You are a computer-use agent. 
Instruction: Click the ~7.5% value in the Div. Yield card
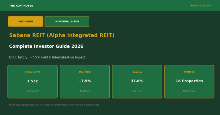point(85,81)
